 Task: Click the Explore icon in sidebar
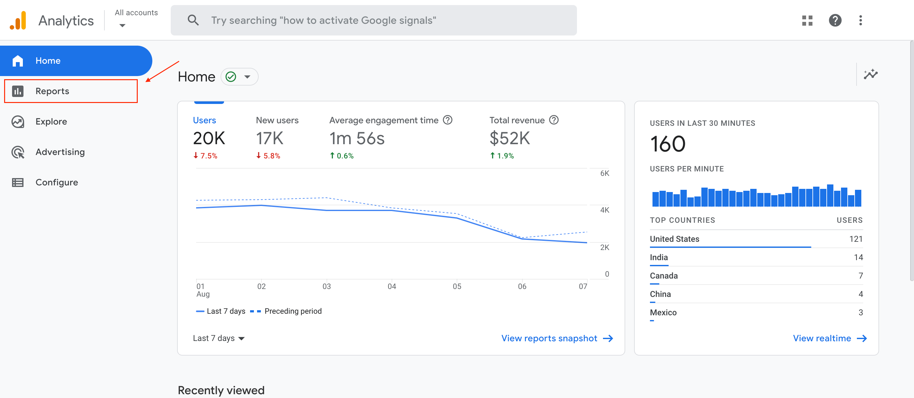tap(18, 122)
